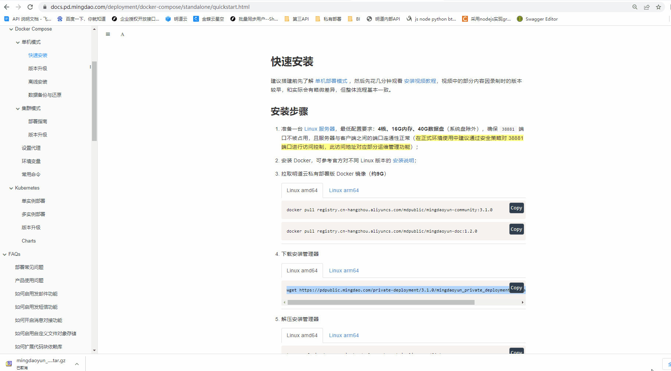
Task: Open the 企业授权开放接口 bookmark
Action: pos(135,19)
